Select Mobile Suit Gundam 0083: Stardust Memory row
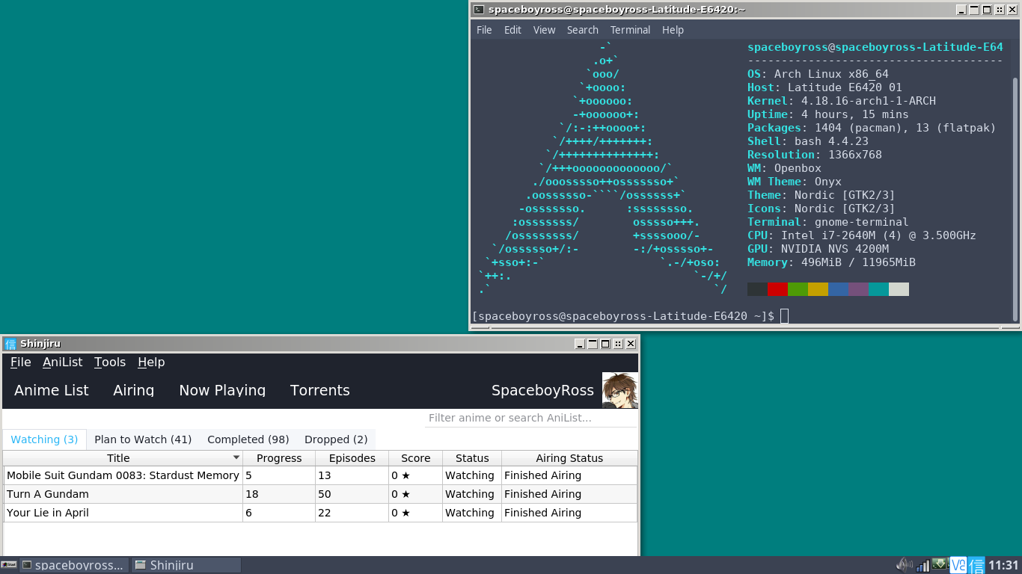Viewport: 1022px width, 574px height. click(x=320, y=475)
